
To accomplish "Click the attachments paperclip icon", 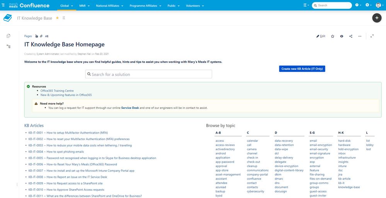I will (41, 36).
